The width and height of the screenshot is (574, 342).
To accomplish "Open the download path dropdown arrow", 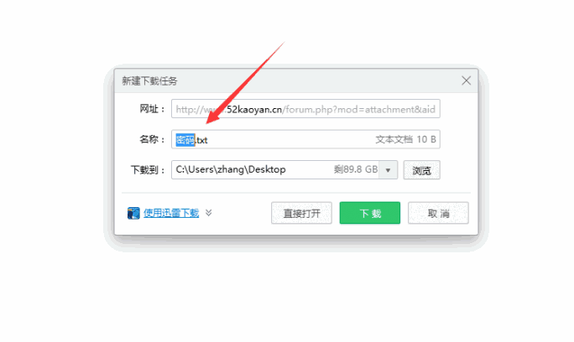I will (x=388, y=170).
